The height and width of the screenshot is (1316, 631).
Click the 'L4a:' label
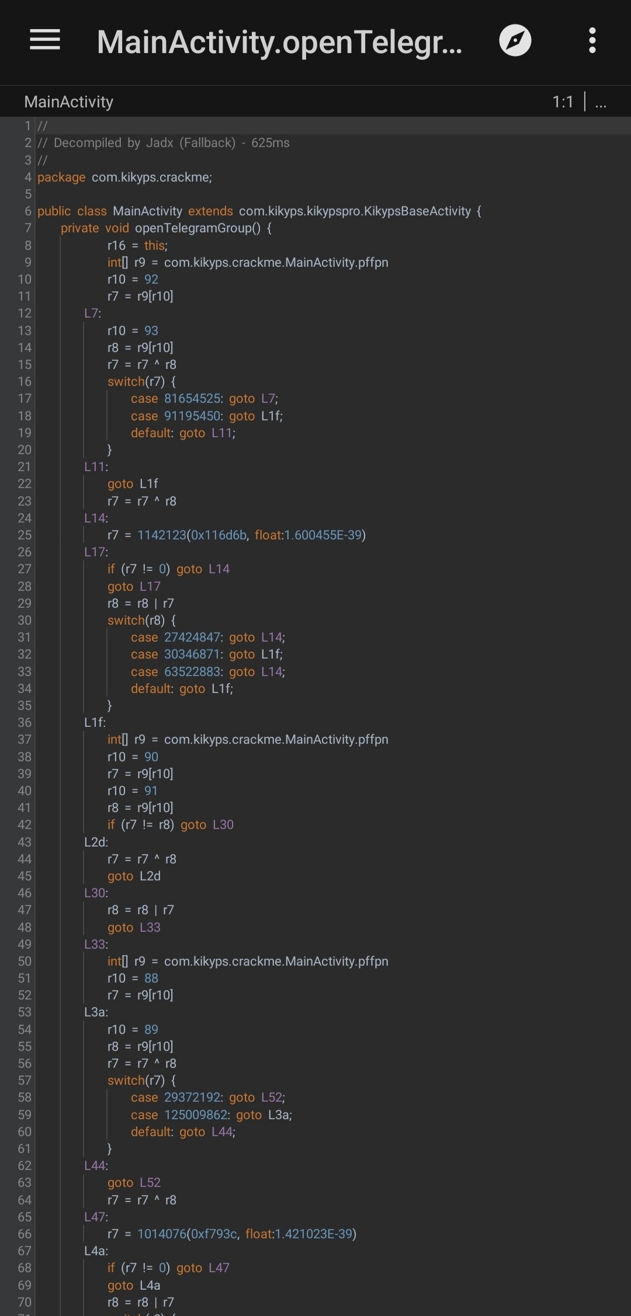(96, 1251)
